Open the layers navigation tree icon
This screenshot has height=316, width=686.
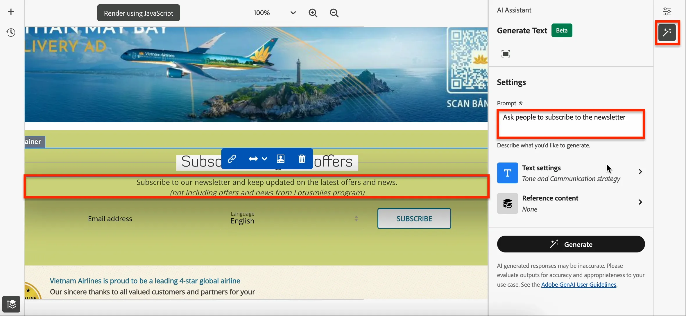click(x=11, y=304)
